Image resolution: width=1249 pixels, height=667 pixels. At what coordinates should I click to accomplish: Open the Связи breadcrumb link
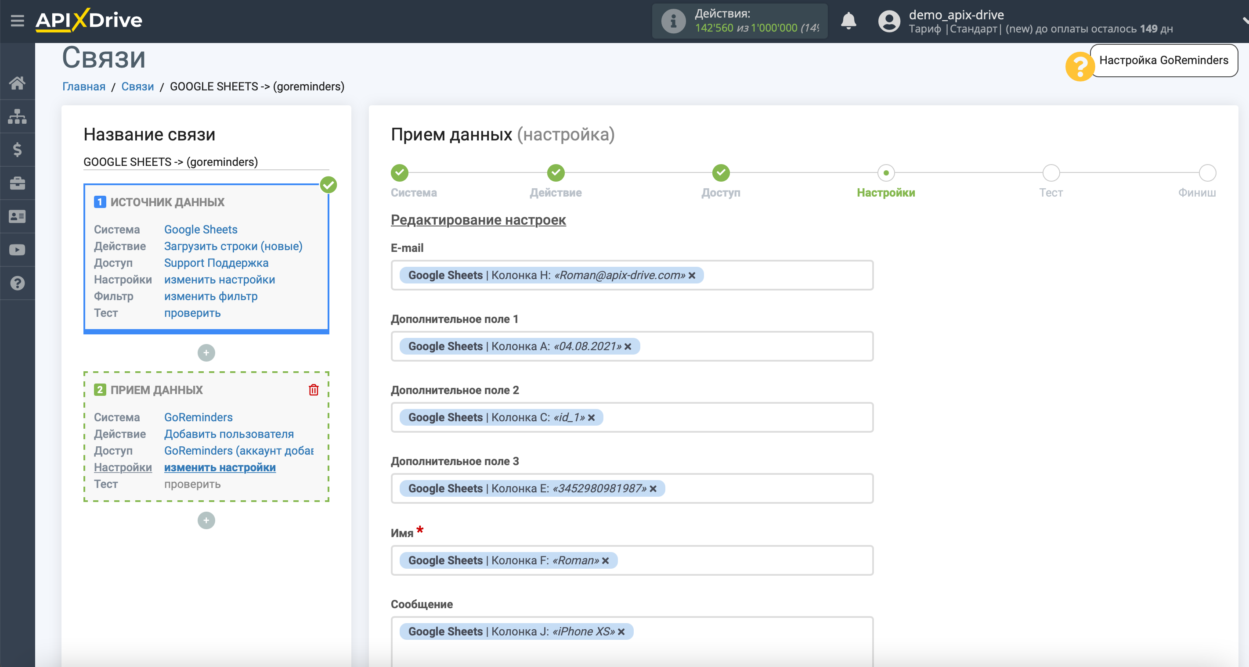[x=137, y=86]
